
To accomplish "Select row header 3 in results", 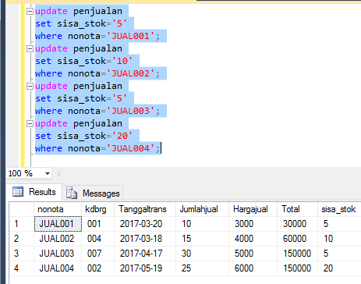I will (22, 254).
